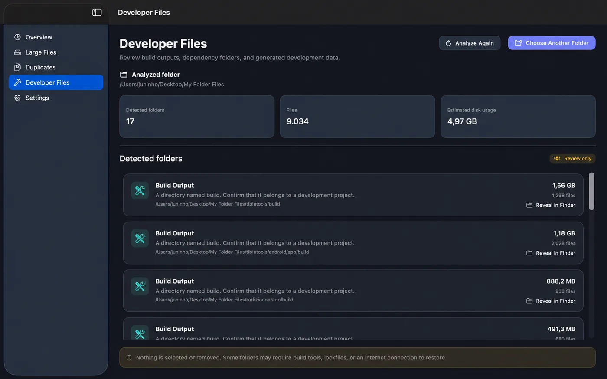Click the 888,2 MB size value

pos(561,281)
